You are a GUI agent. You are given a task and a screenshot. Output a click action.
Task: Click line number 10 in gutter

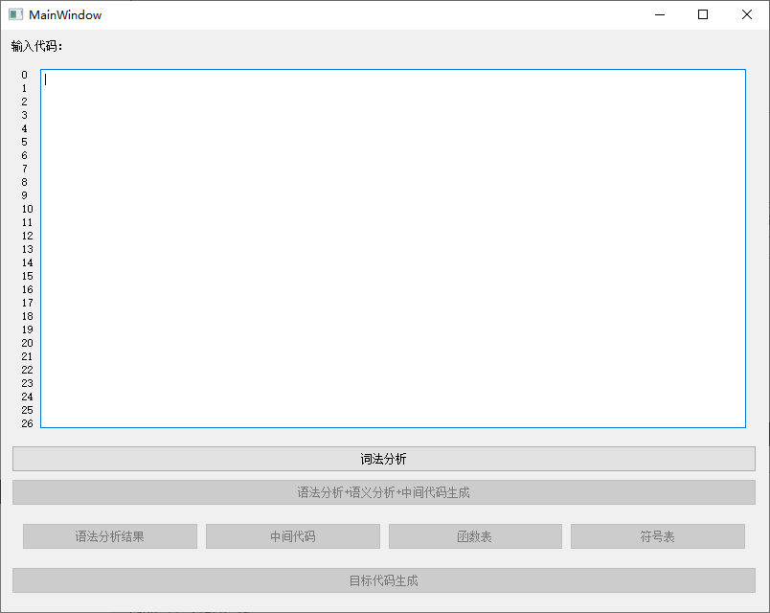(x=27, y=209)
